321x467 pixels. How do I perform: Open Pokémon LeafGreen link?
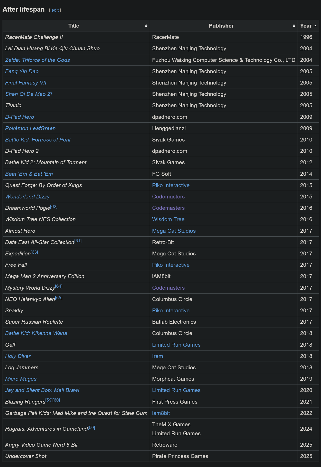coord(30,128)
